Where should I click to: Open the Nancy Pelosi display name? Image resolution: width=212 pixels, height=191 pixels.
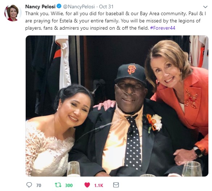[40, 7]
